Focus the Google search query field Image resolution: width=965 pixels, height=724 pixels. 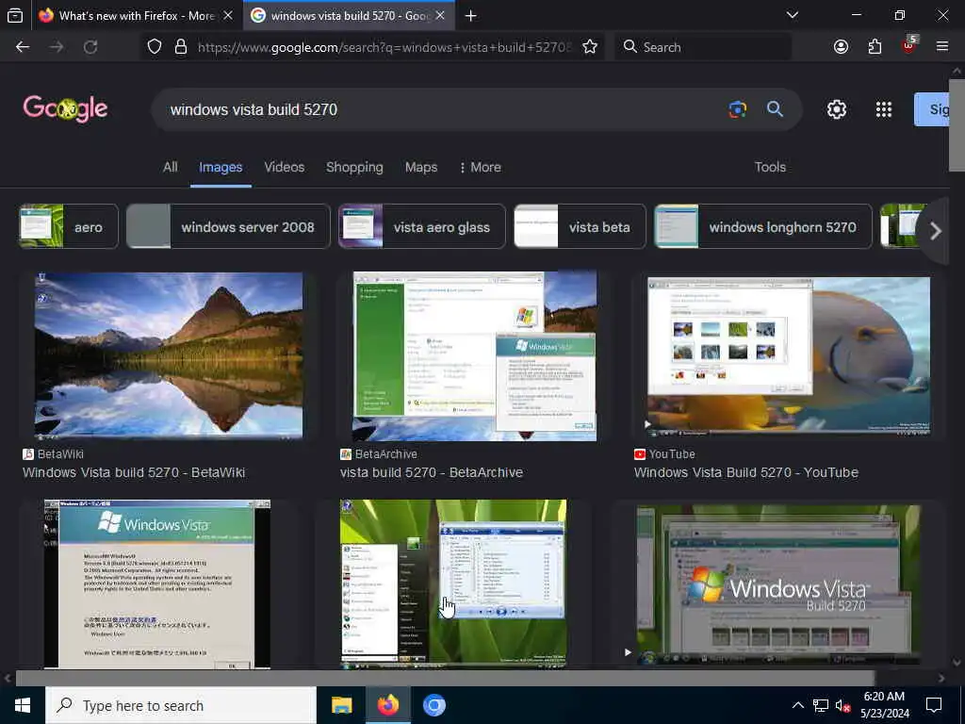[443, 109]
